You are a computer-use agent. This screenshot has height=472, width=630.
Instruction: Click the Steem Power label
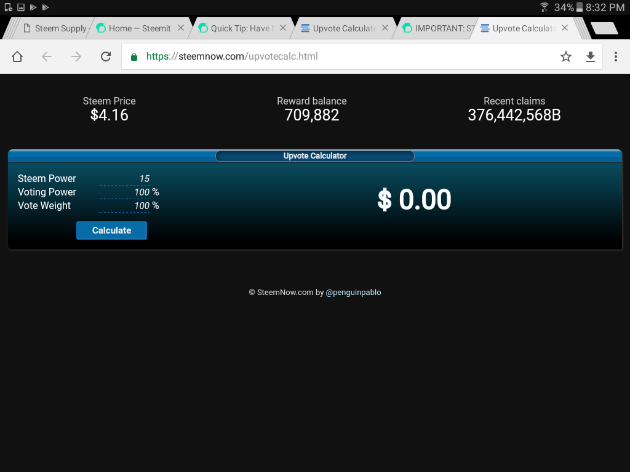click(47, 179)
